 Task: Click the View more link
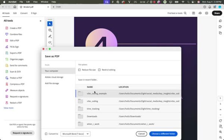tap(9, 108)
